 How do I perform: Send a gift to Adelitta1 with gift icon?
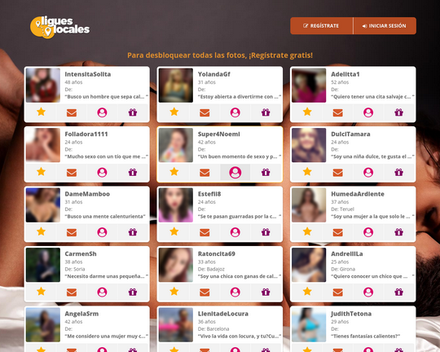[398, 112]
